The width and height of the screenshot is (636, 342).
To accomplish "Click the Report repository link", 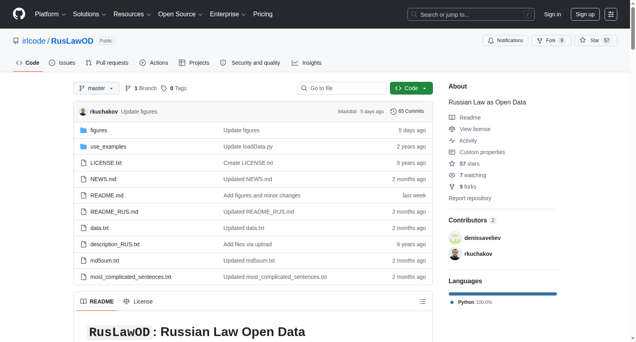I will [470, 198].
